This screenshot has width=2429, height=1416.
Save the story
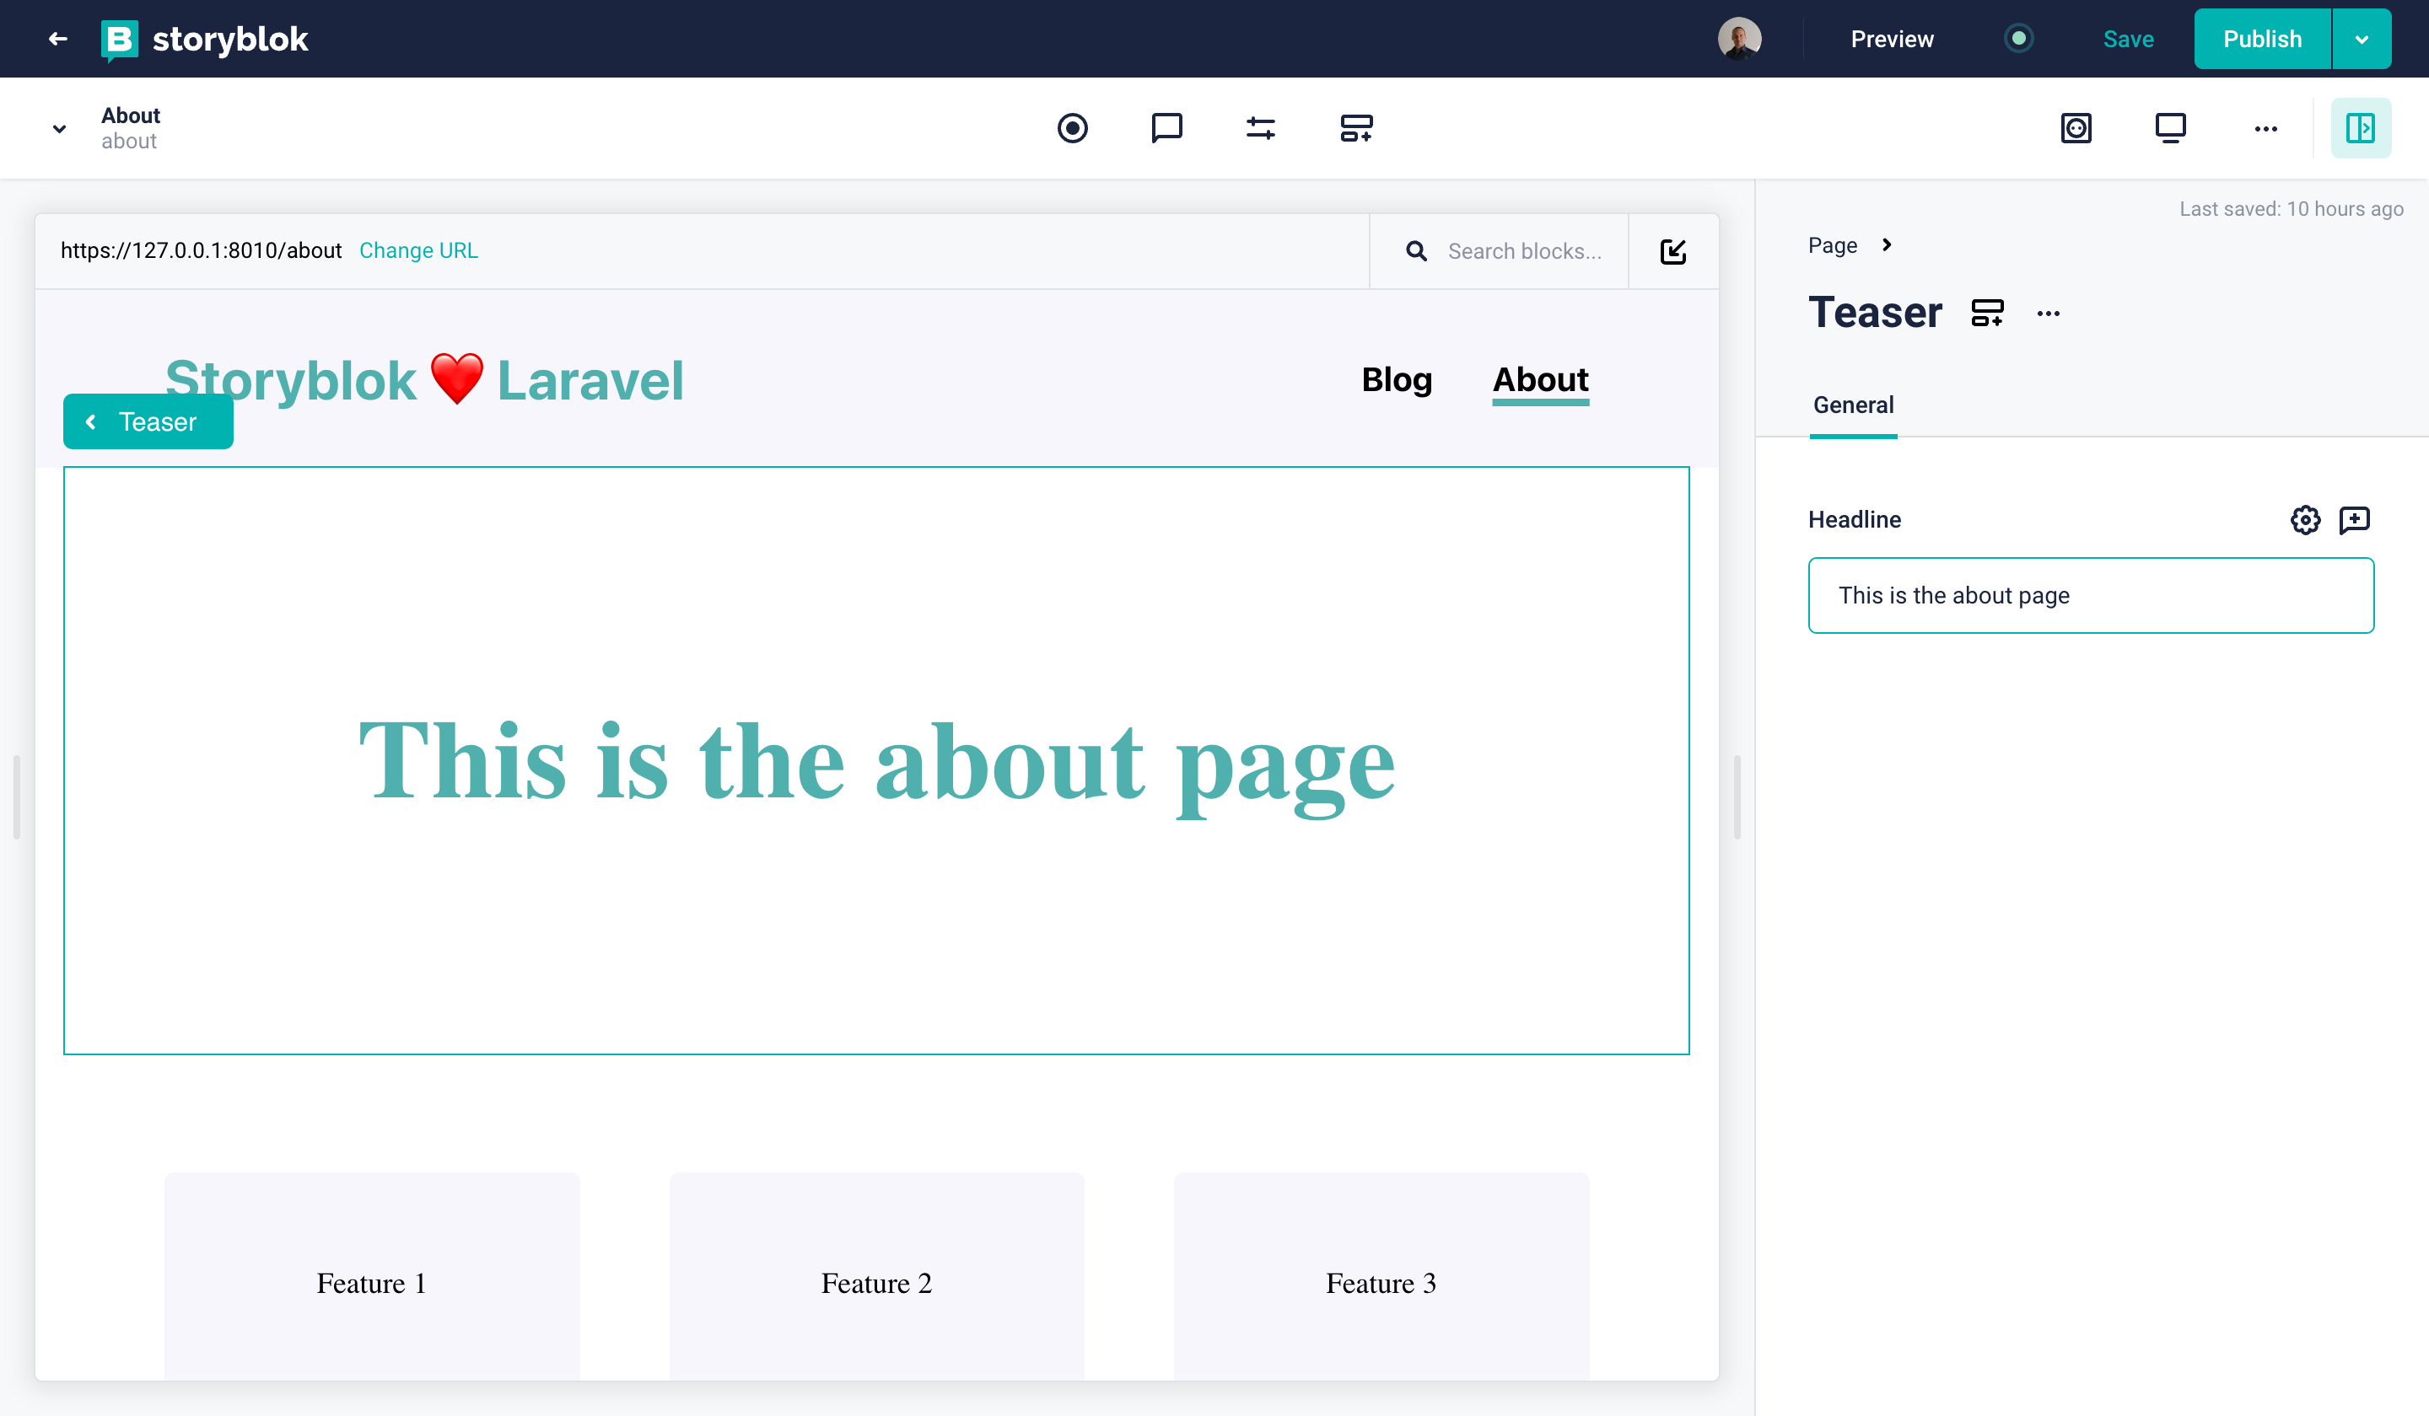click(2128, 39)
